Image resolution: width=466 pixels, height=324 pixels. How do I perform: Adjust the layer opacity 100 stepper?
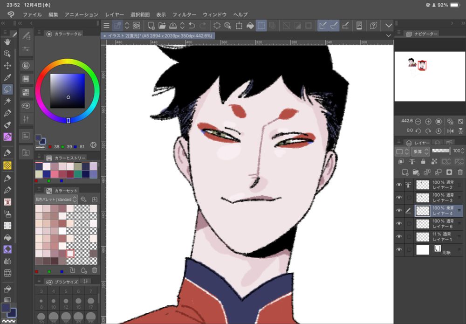463,151
